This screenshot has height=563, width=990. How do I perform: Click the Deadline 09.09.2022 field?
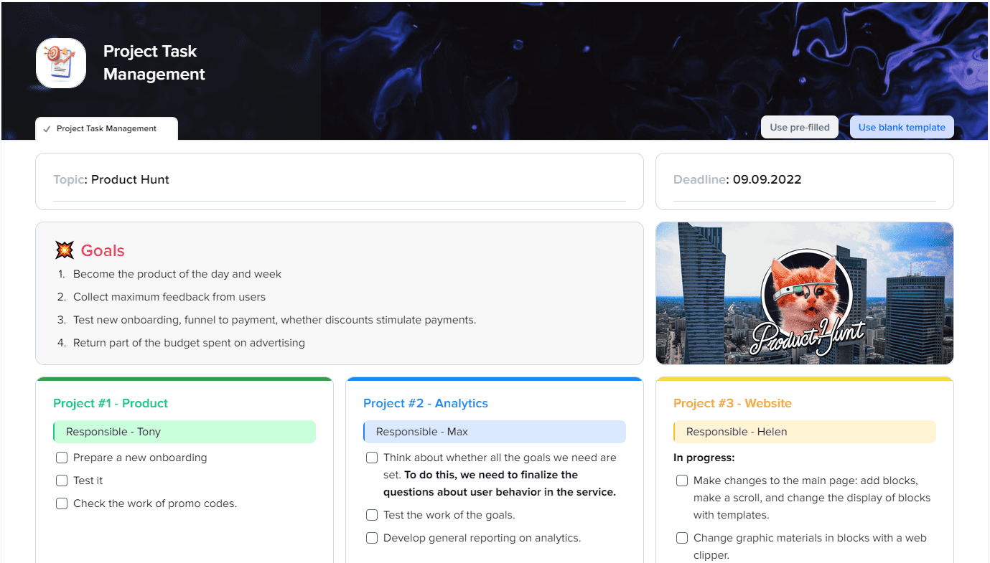point(805,181)
